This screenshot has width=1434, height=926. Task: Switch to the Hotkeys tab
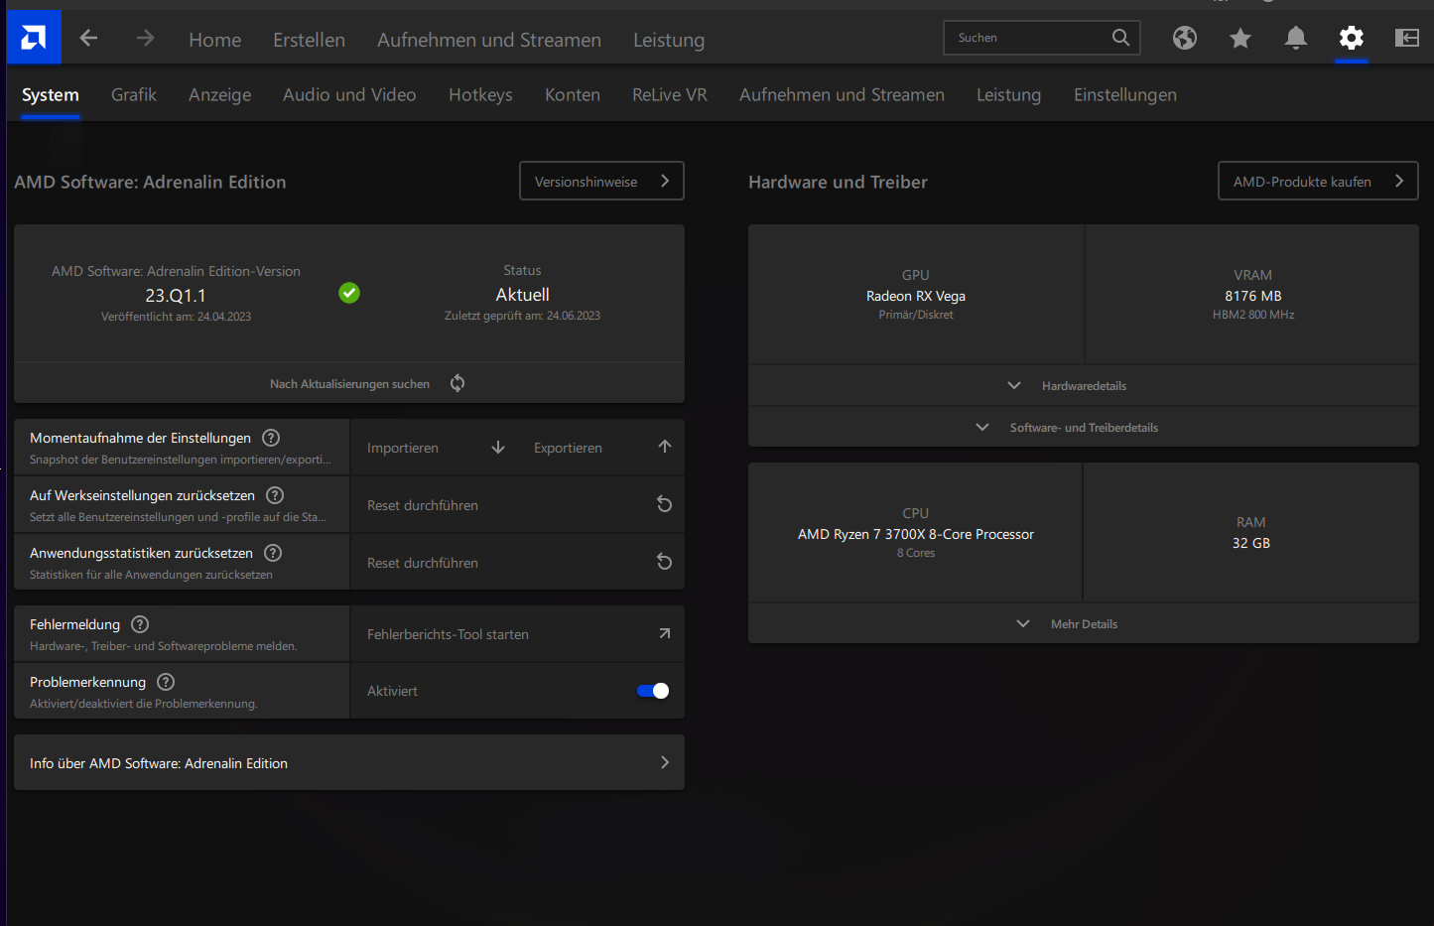(480, 94)
